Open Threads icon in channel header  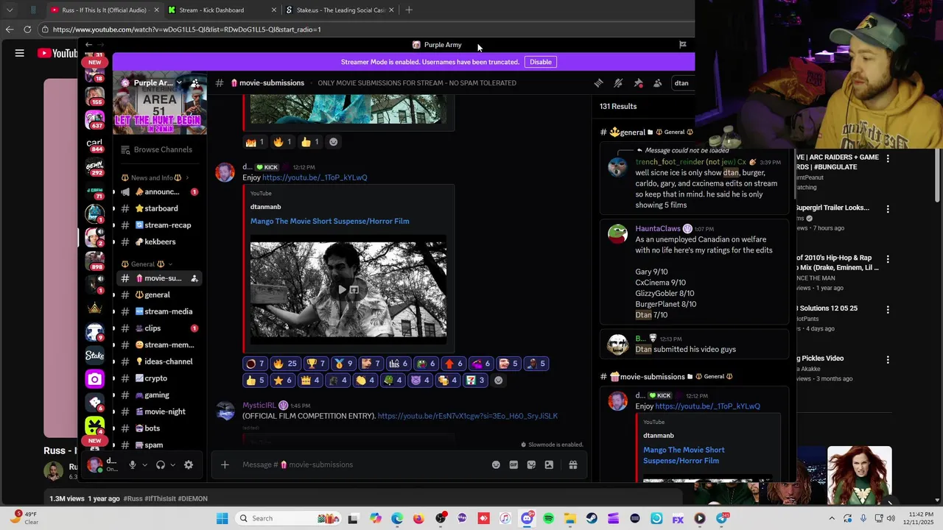tap(598, 83)
